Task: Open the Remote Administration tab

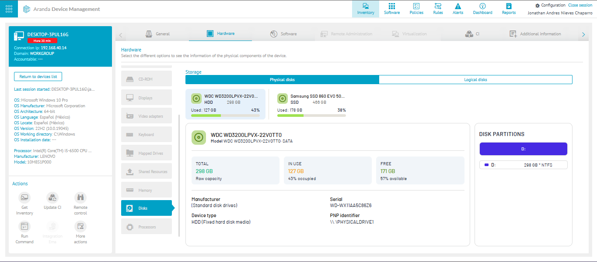Action: point(346,34)
